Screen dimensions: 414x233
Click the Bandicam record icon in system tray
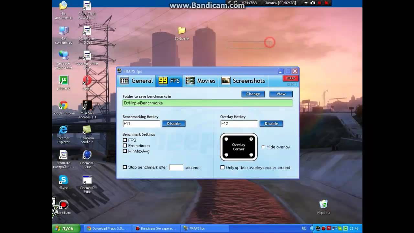click(323, 228)
